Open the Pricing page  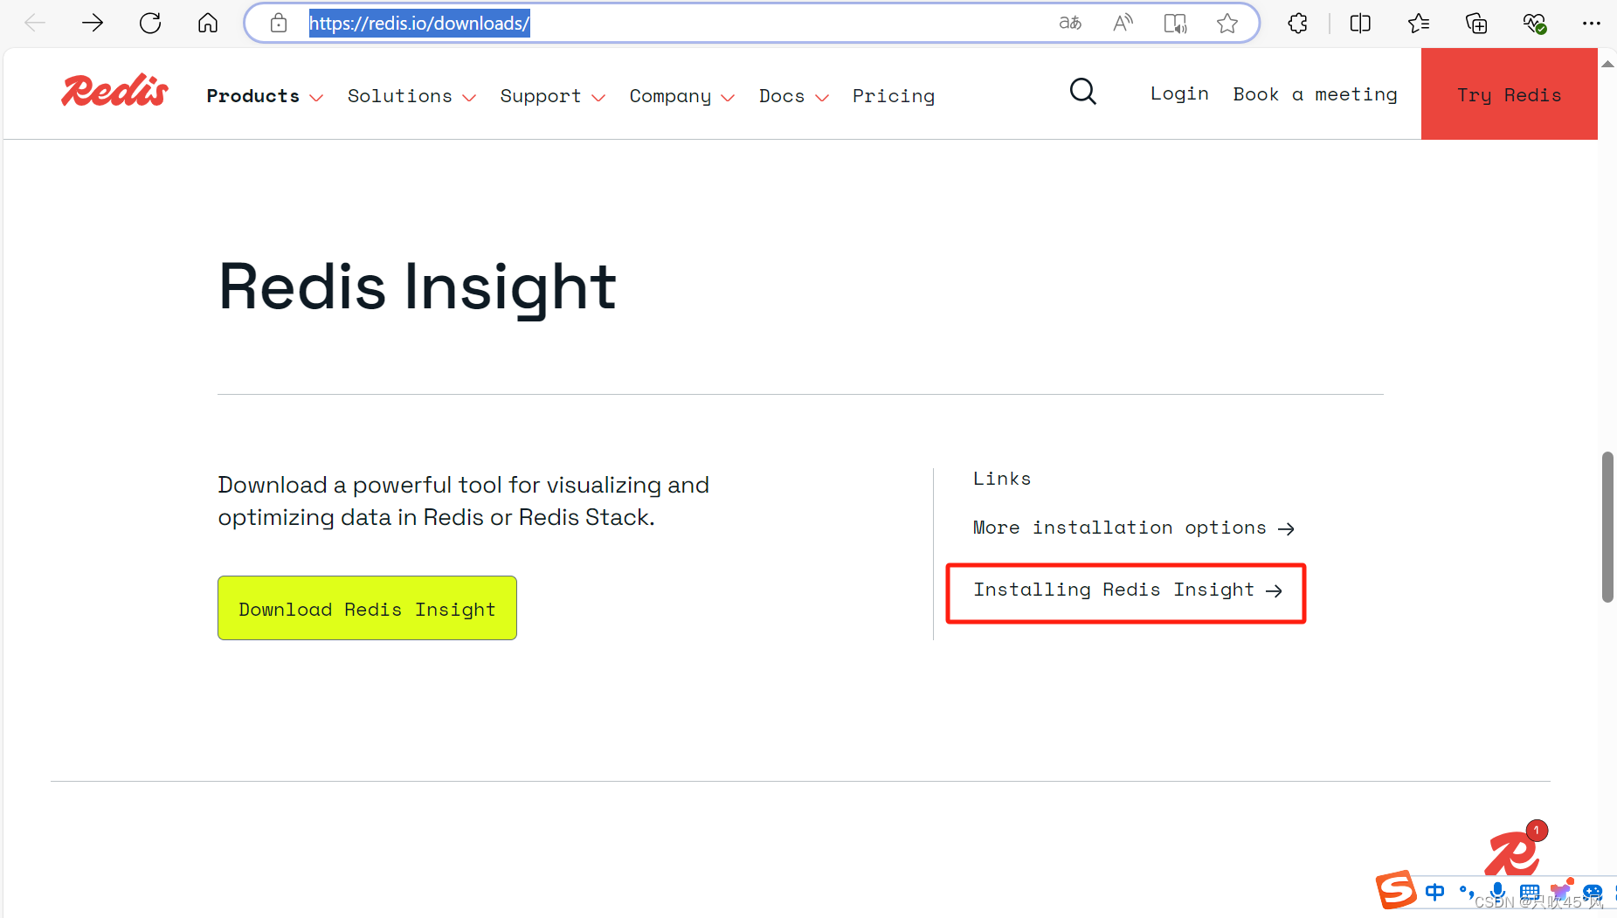point(894,96)
